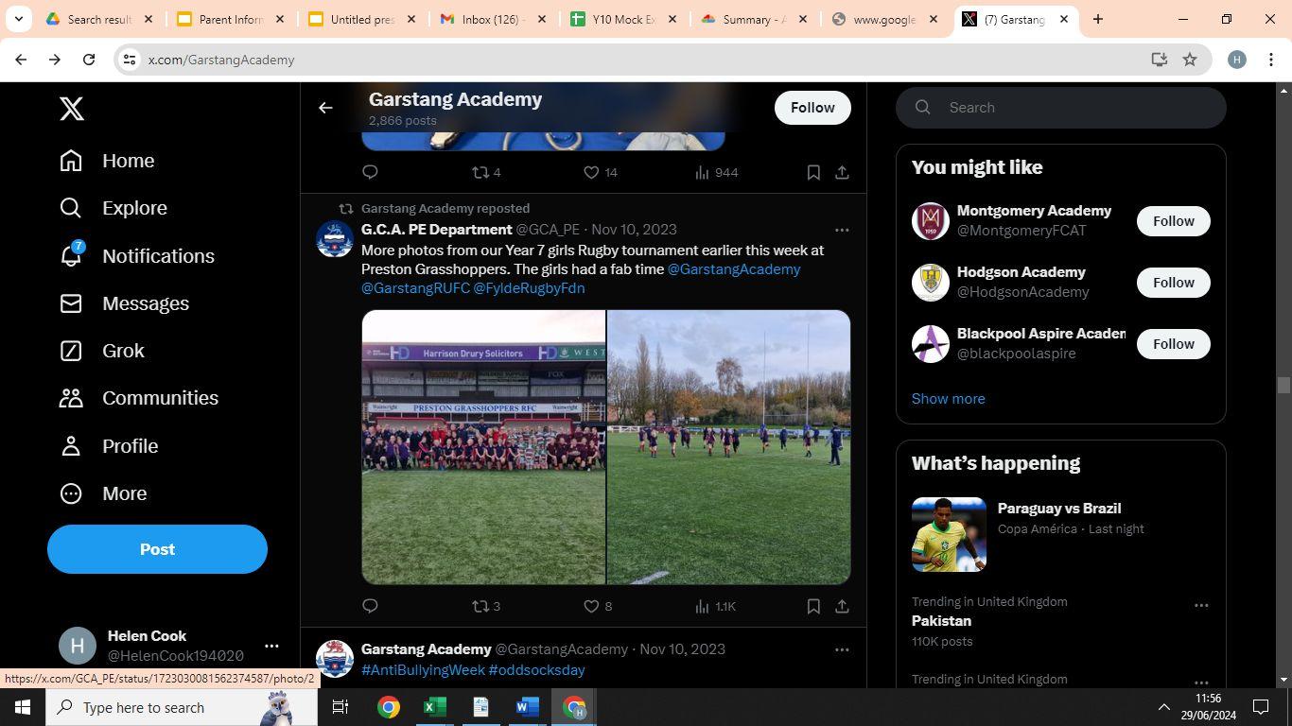
Task: Switch to the Gmail Inbox (126) tab
Action: tap(494, 19)
